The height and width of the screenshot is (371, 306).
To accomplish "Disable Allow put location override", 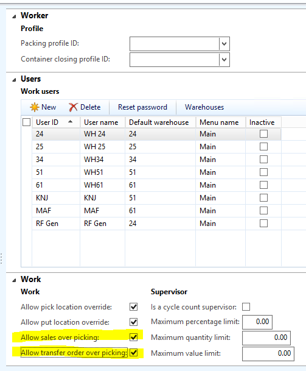I will [x=133, y=322].
